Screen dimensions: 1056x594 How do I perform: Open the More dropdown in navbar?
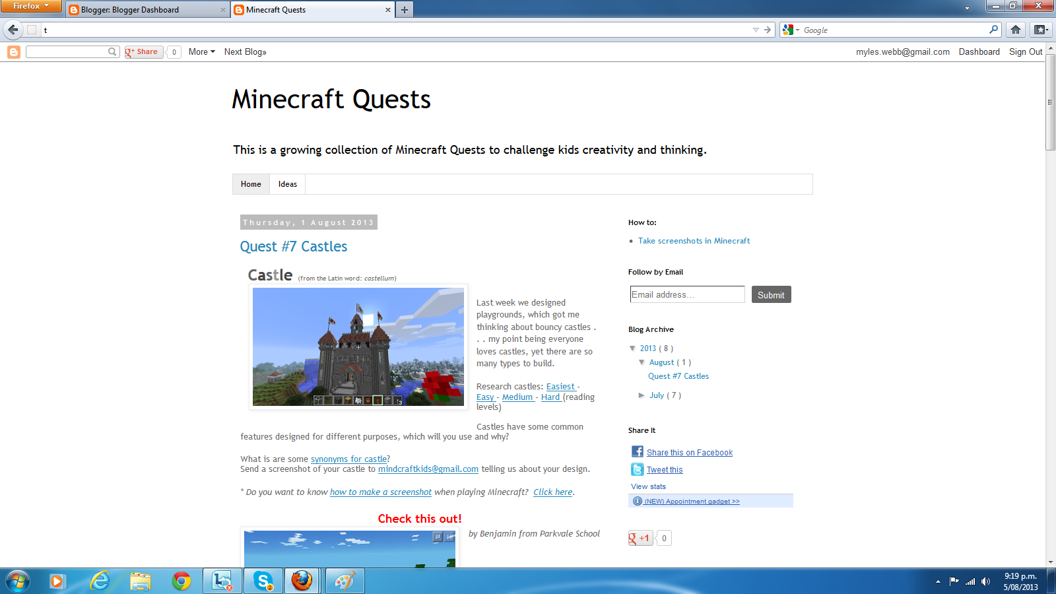(202, 51)
